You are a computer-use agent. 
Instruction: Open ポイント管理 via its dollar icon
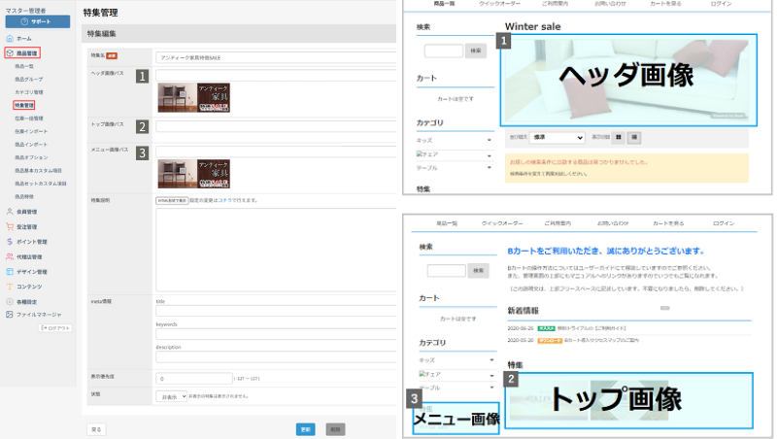coord(9,241)
